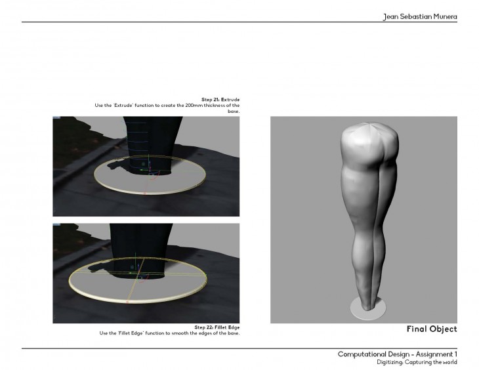The image size is (479, 370).
Task: Click the author name Jean Sebastian Munera
Action: [x=420, y=16]
